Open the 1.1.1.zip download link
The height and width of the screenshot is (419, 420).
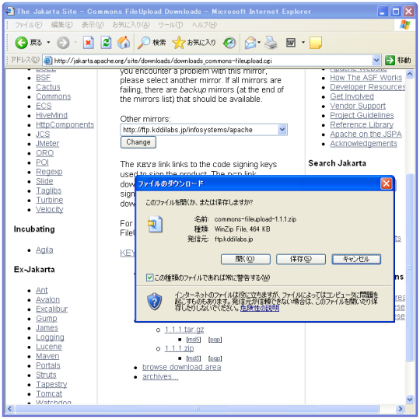click(x=179, y=348)
